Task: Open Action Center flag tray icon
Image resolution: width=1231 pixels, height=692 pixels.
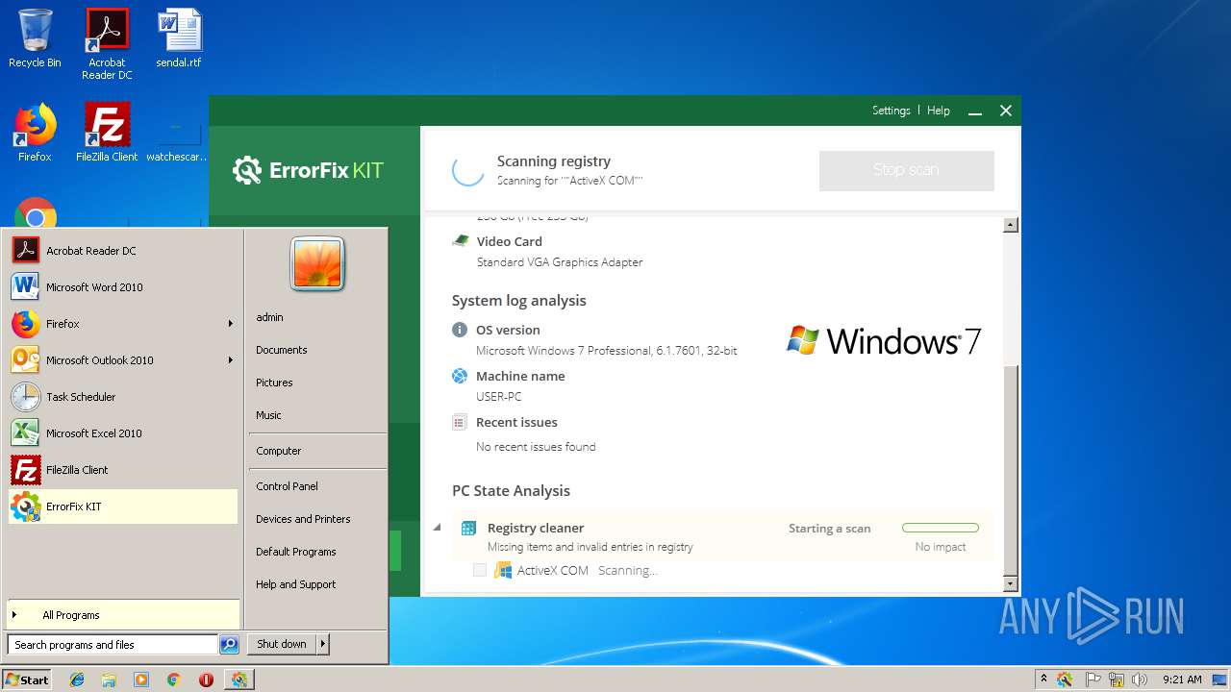Action: [1093, 680]
